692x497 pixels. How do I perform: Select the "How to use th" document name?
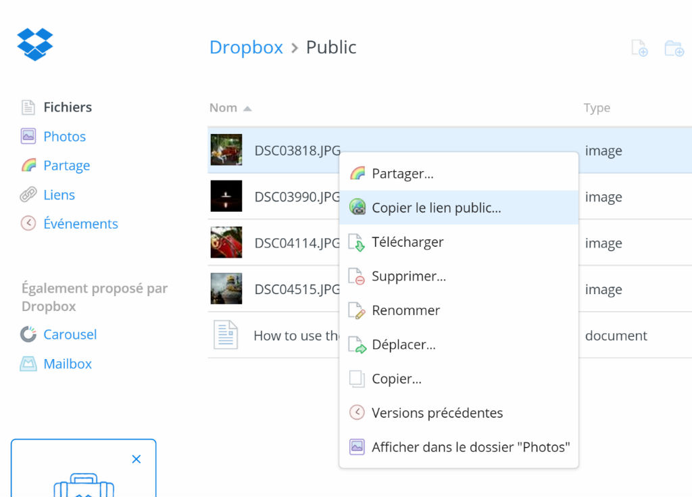click(x=297, y=336)
